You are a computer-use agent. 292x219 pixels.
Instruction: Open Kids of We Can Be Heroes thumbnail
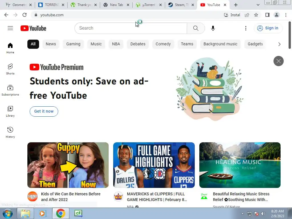pos(68,165)
